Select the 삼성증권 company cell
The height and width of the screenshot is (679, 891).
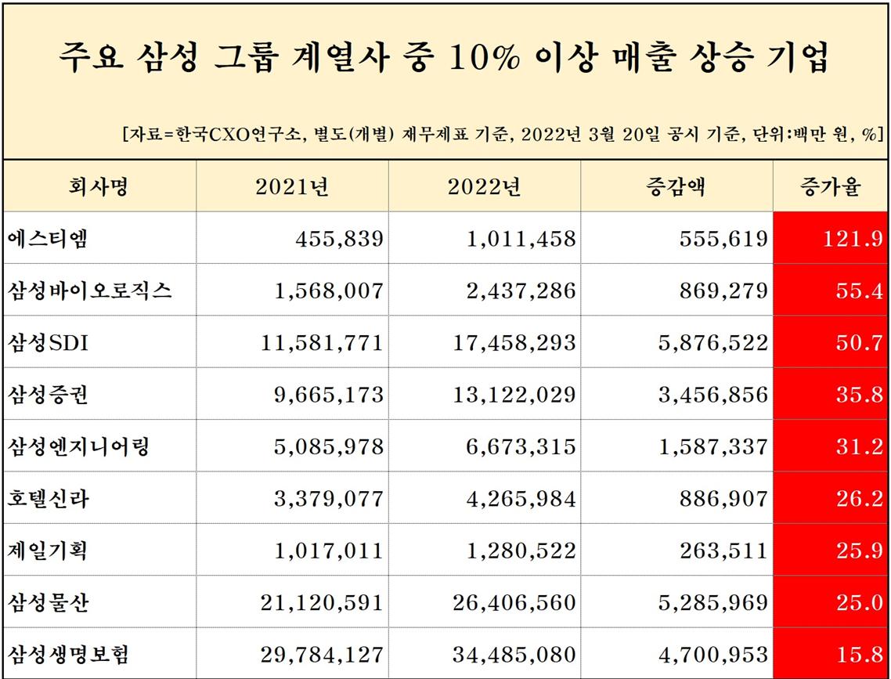coord(49,394)
